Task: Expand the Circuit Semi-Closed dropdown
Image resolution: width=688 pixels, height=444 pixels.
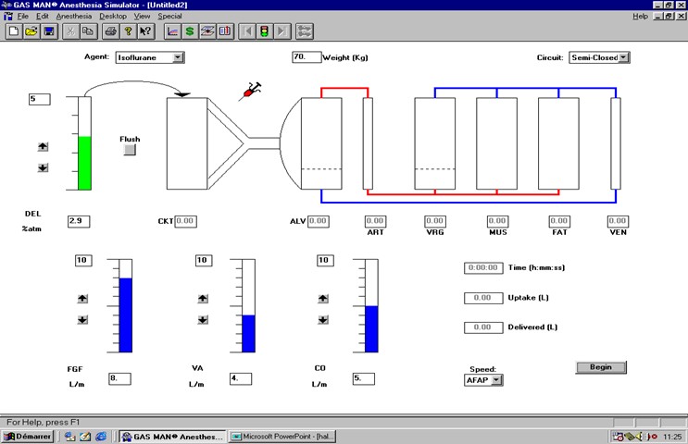Action: point(623,57)
